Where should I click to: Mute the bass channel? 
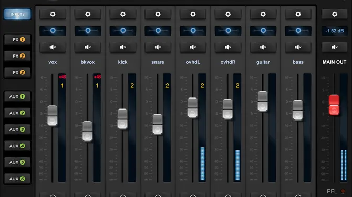[298, 47]
